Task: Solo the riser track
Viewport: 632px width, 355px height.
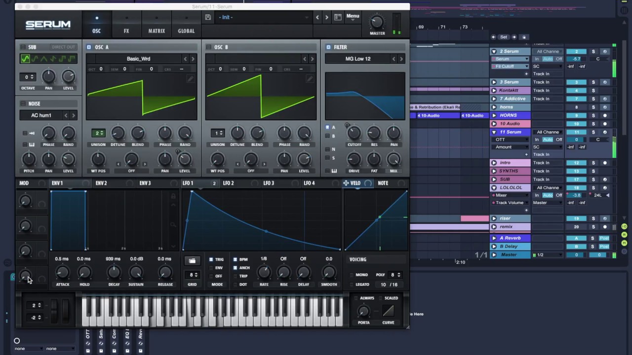Action: (593, 218)
